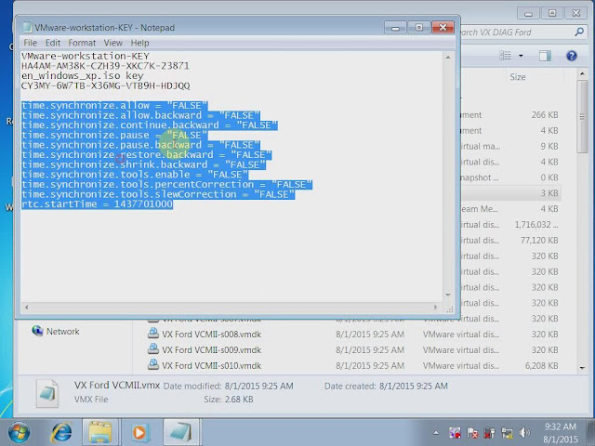
Task: Click Notepad horizontal scrollbar left arrow
Action: [26, 308]
